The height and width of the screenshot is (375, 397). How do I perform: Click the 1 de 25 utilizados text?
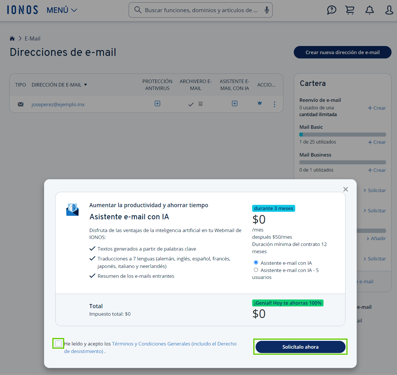[318, 142]
